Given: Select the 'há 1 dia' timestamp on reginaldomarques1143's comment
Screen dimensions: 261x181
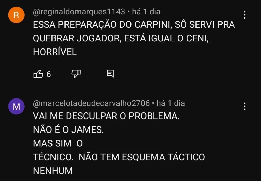Looking at the screenshot, I should click(x=146, y=12).
